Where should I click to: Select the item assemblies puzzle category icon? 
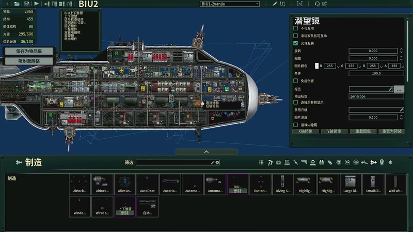click(x=373, y=162)
